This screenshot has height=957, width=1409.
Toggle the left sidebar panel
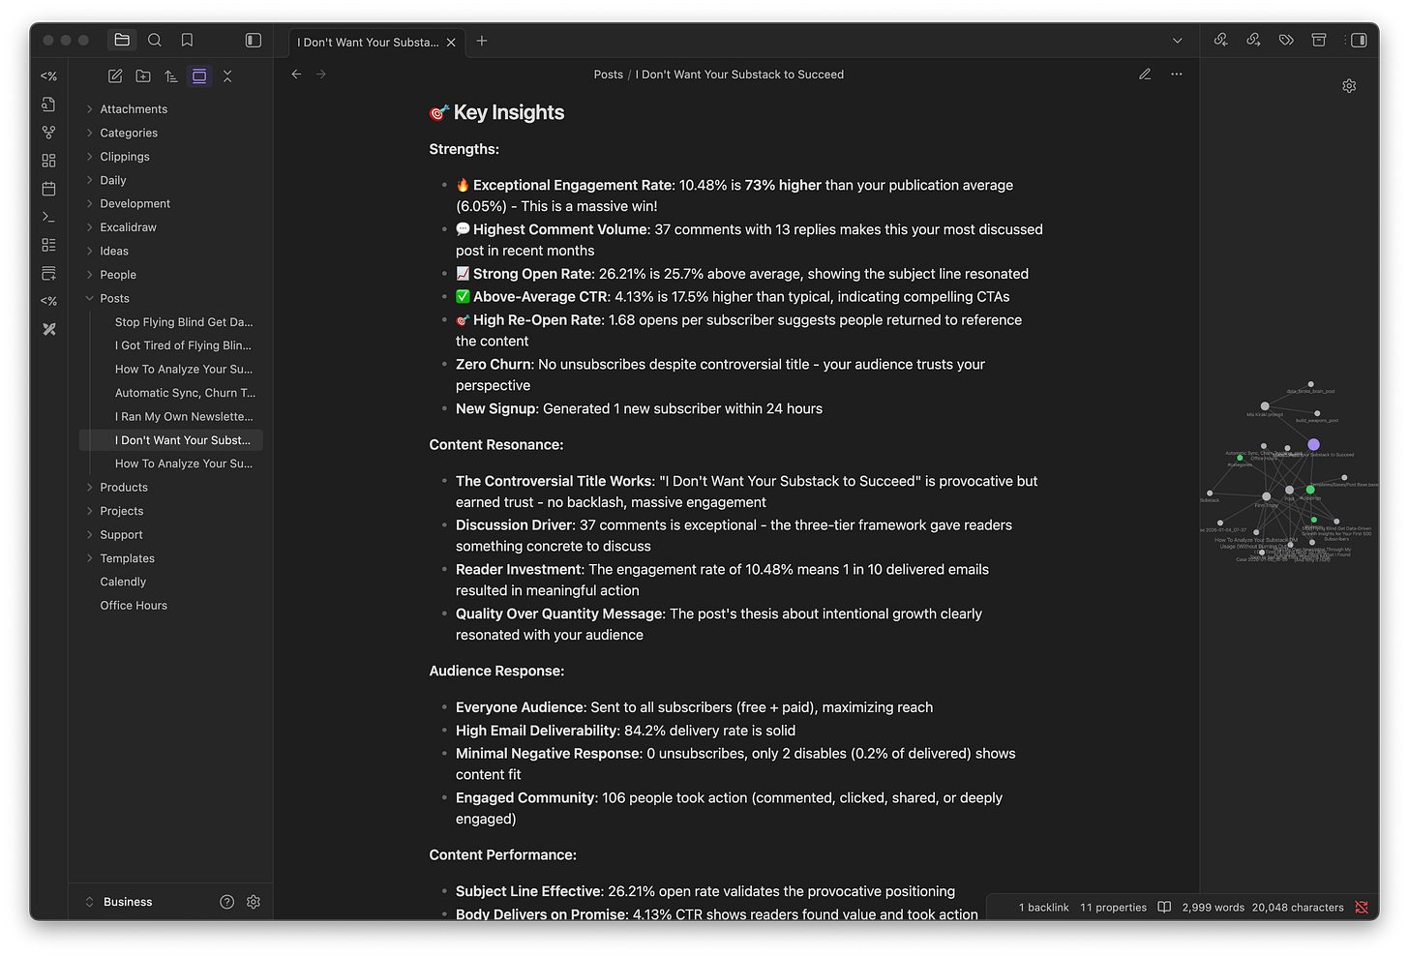pos(254,40)
